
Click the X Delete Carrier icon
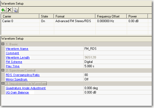click(x=10, y=10)
